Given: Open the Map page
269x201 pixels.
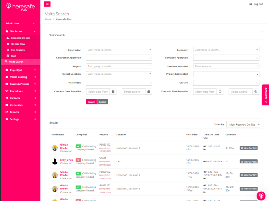Looking at the screenshot, I should 13,56.
